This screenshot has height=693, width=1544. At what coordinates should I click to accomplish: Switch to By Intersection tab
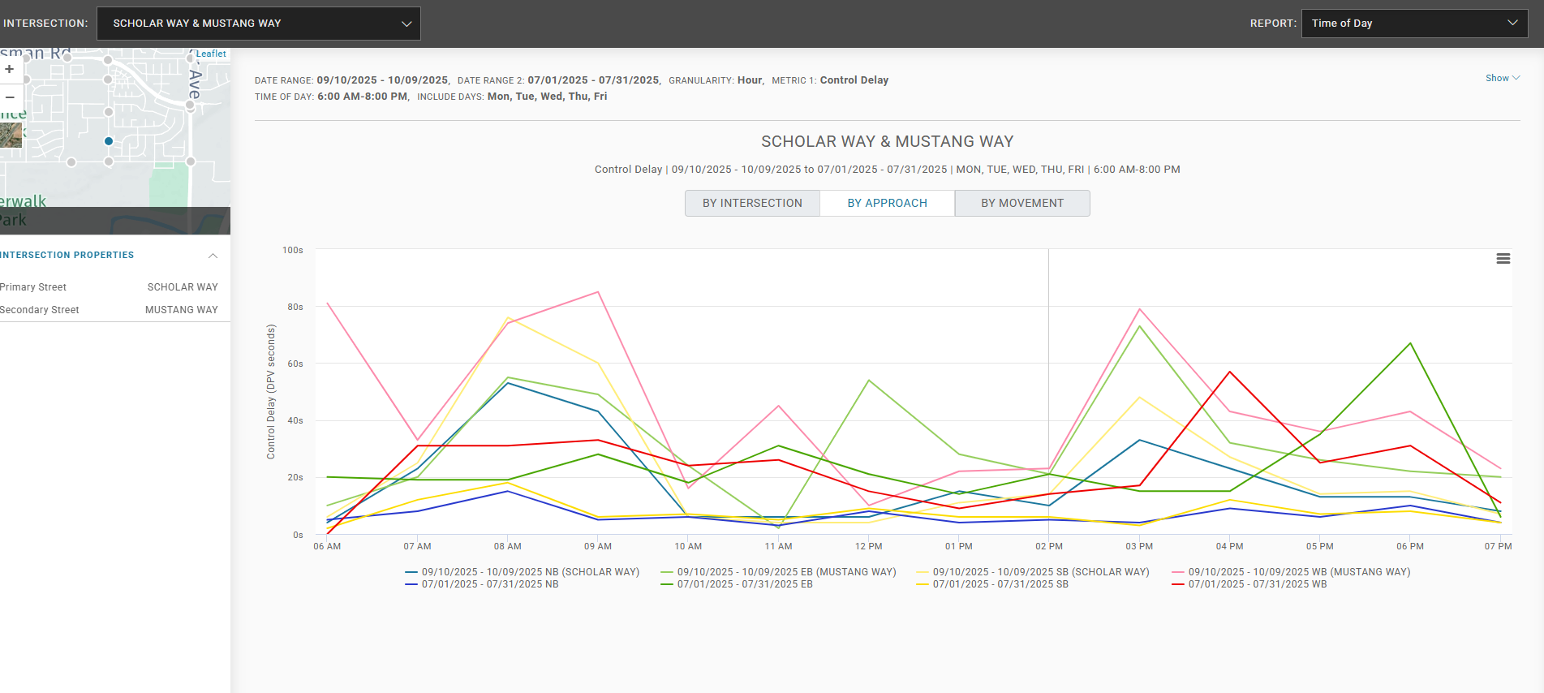coord(752,203)
